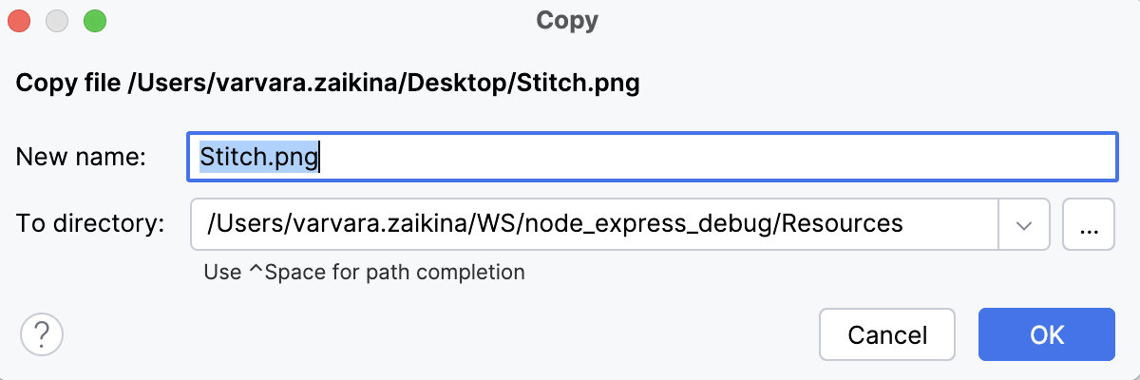The height and width of the screenshot is (380, 1140).
Task: Click the help question mark icon
Action: (41, 334)
